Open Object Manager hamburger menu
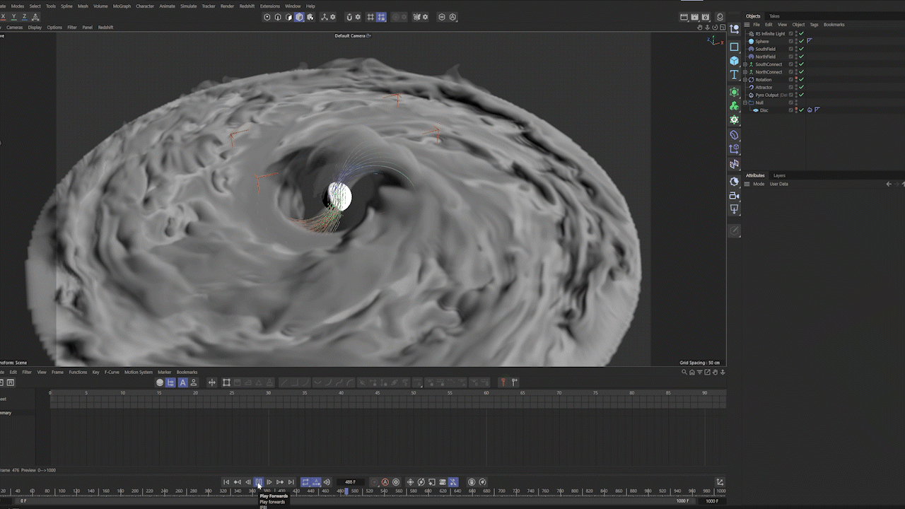This screenshot has height=509, width=905. pos(747,25)
